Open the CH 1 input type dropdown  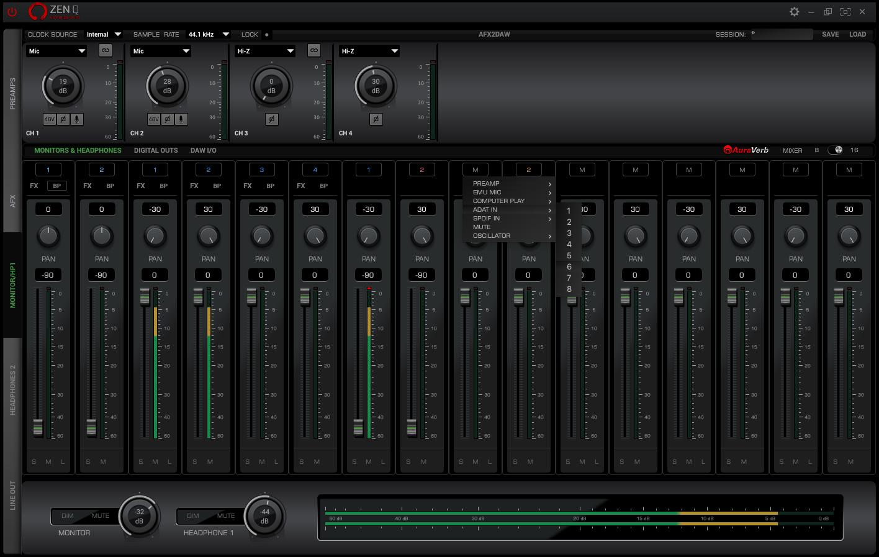(57, 51)
